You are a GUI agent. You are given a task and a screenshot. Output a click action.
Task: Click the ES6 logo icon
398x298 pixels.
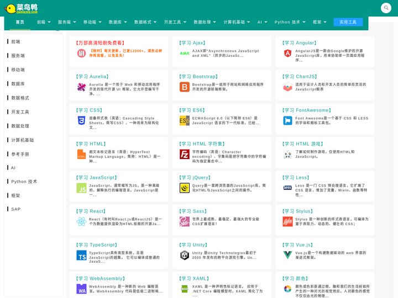tap(185, 121)
